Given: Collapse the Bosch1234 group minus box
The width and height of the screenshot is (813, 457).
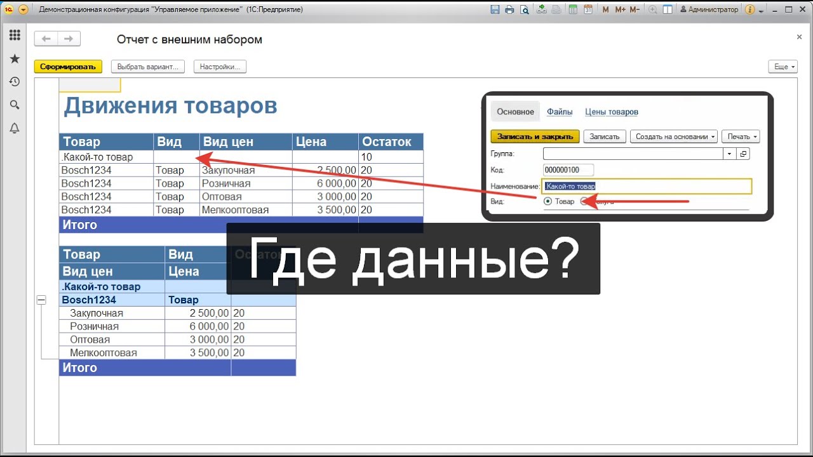Looking at the screenshot, I should point(41,300).
